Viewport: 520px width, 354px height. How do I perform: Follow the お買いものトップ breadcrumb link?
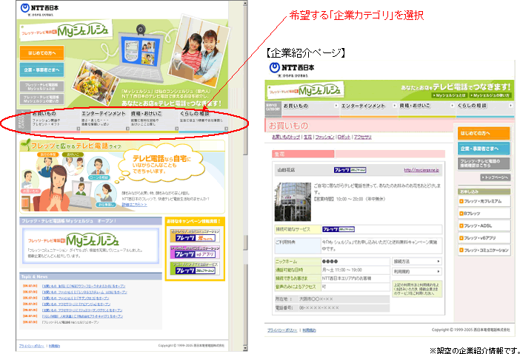click(x=285, y=137)
